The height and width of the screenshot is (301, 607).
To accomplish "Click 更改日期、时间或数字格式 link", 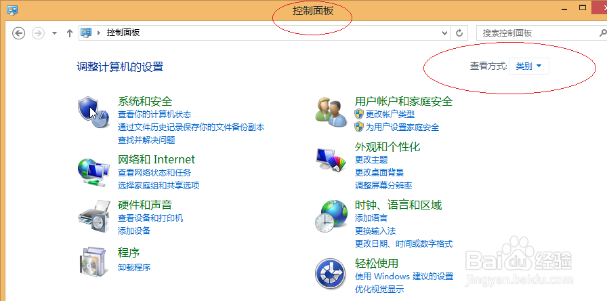I will click(x=404, y=243).
